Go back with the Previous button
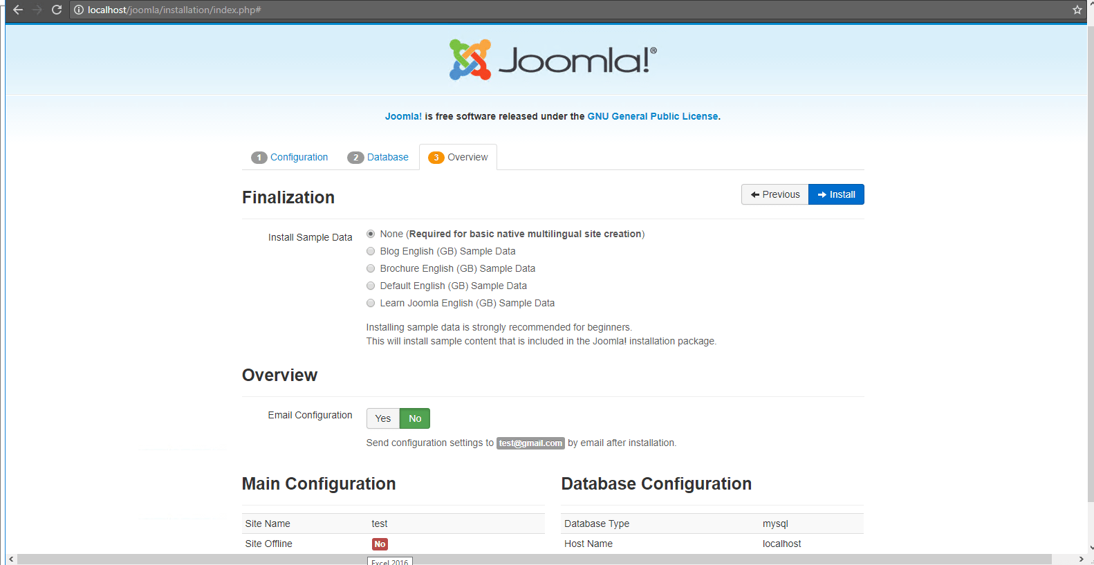The image size is (1094, 565). [x=775, y=194]
